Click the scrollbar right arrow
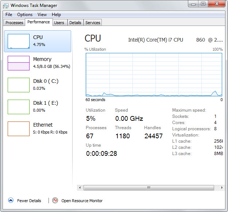 click(222, 188)
